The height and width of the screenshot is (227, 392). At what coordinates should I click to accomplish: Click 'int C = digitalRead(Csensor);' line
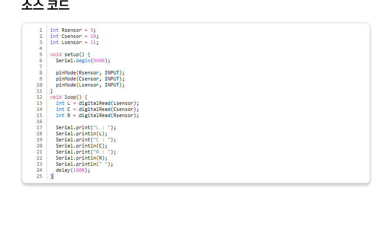click(97, 110)
